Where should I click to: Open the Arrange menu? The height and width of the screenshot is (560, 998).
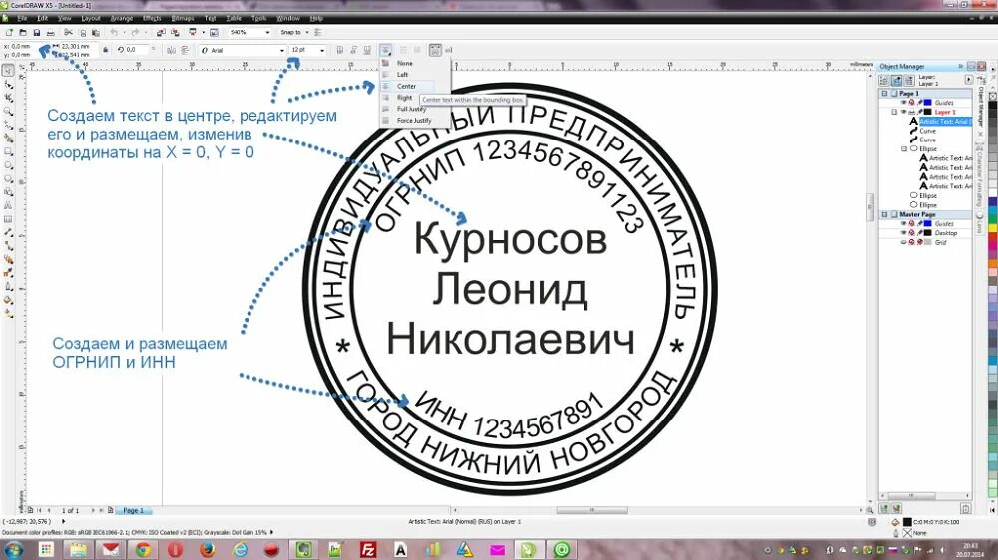[121, 18]
